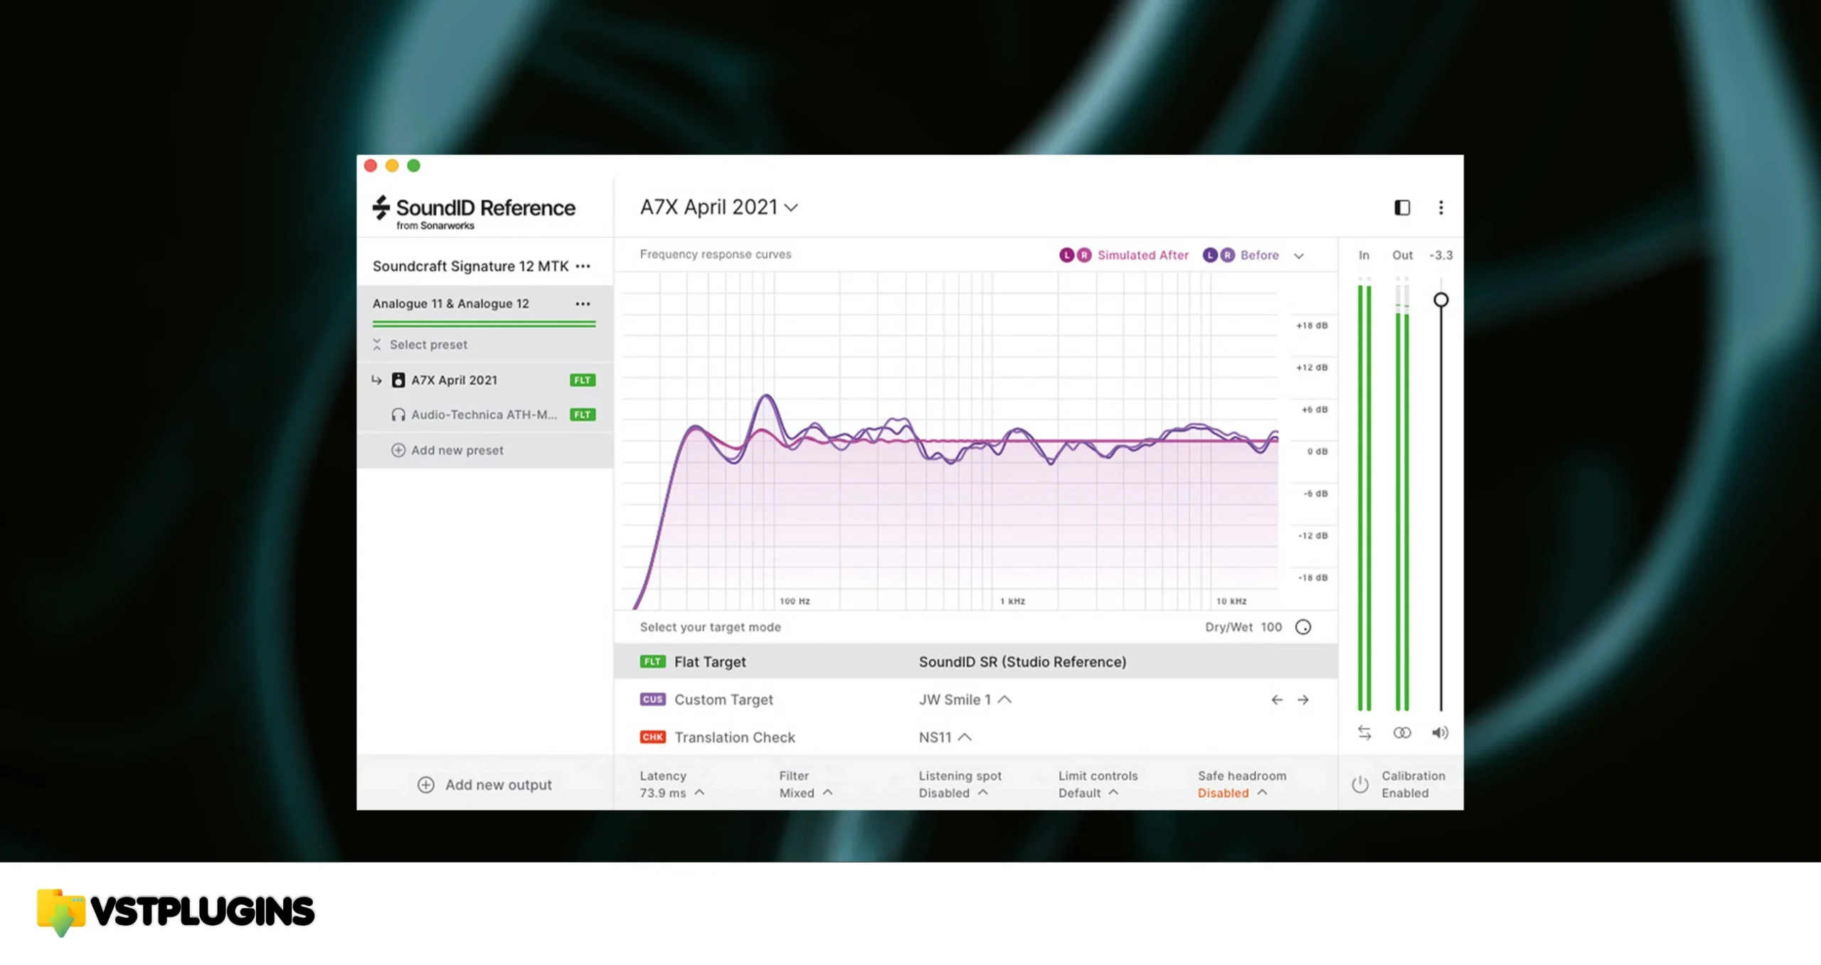The height and width of the screenshot is (965, 1821).
Task: Click the FLT badge for Flat Target
Action: 652,661
